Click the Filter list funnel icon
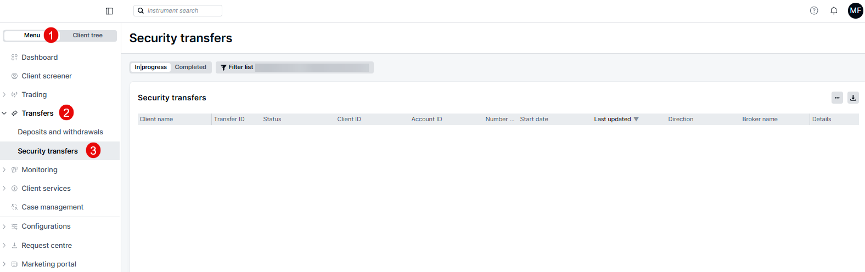 pyautogui.click(x=223, y=67)
